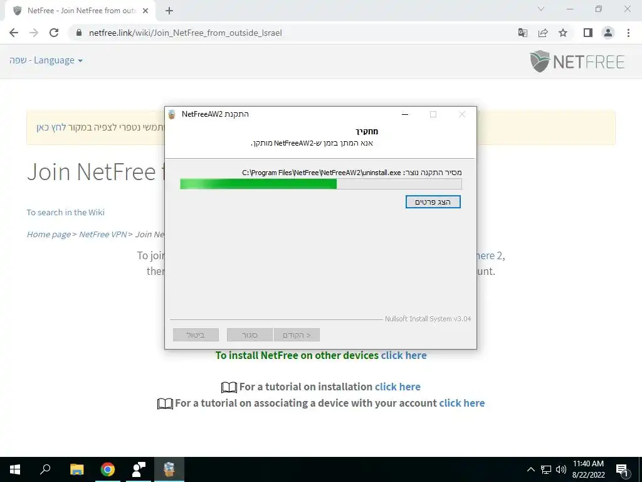Open the Google Translate page icon
Viewport: 642px width, 482px height.
tap(522, 33)
